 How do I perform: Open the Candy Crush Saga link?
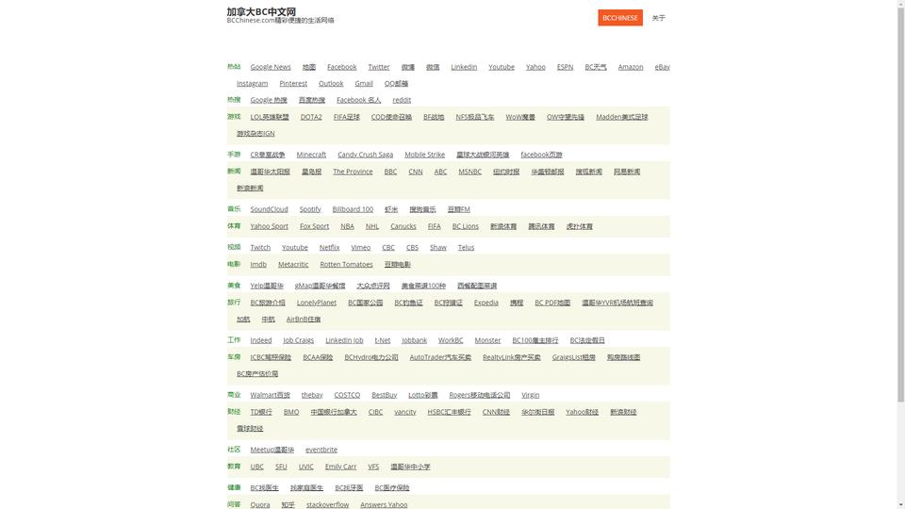[x=366, y=155]
